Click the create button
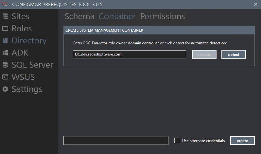The height and width of the screenshot is (154, 261). coord(242,141)
